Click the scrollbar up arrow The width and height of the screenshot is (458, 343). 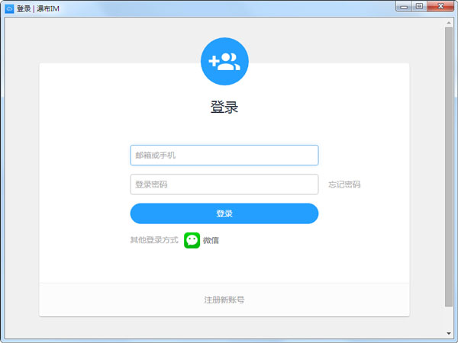(x=449, y=21)
